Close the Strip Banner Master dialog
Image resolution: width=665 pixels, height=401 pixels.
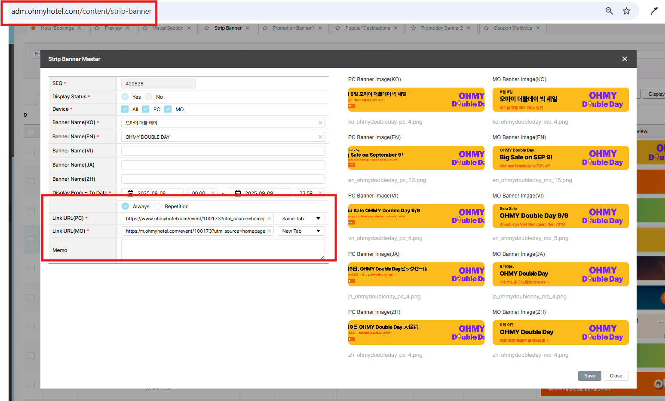(x=625, y=59)
